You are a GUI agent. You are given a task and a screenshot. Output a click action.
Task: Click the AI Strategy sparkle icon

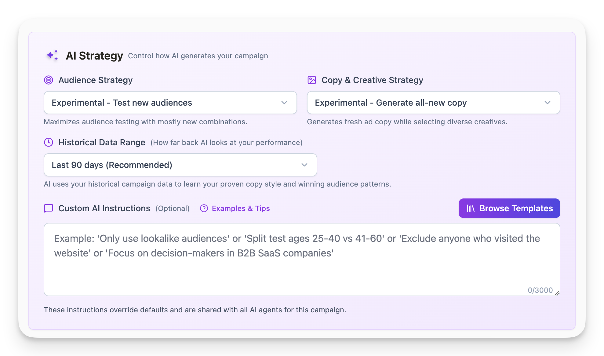[x=52, y=56]
